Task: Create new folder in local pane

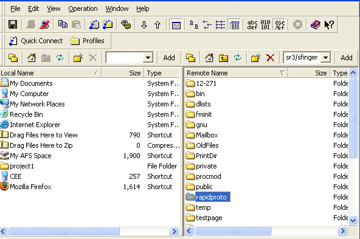Action: coord(78,58)
